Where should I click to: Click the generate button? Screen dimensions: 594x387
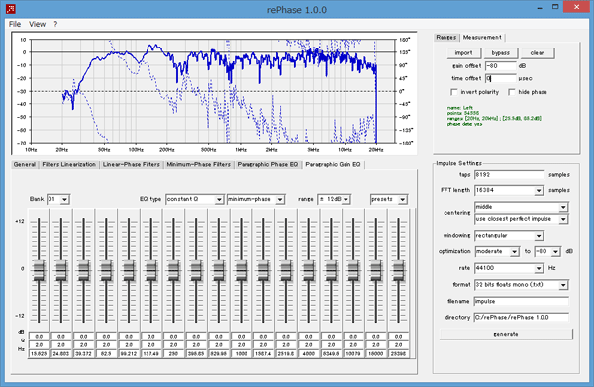(506, 334)
